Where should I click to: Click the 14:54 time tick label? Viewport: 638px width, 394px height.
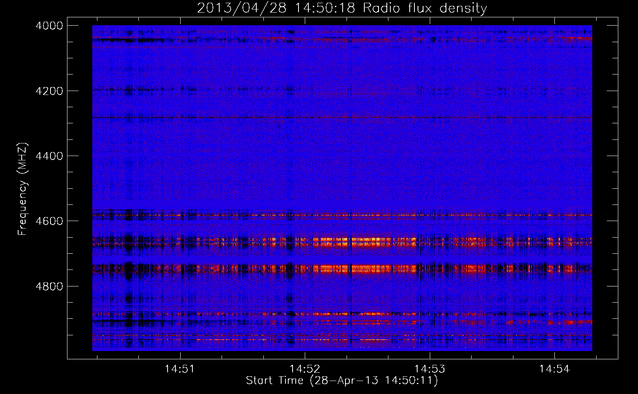pyautogui.click(x=554, y=369)
